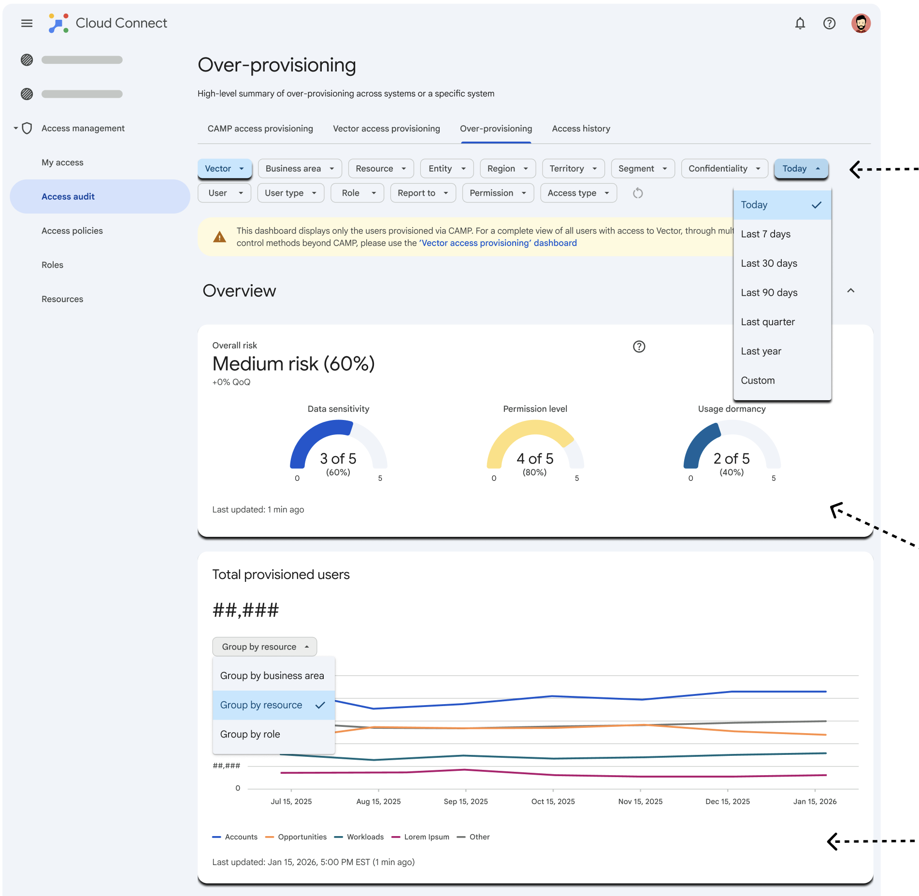Click the warning triangle icon in banner
The image size is (919, 896).
pyautogui.click(x=220, y=237)
